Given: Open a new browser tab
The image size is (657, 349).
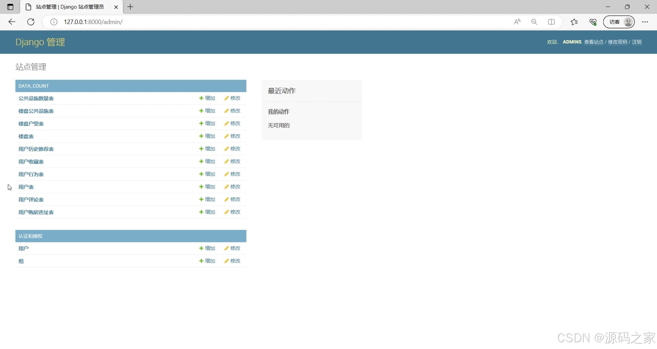Looking at the screenshot, I should (130, 7).
